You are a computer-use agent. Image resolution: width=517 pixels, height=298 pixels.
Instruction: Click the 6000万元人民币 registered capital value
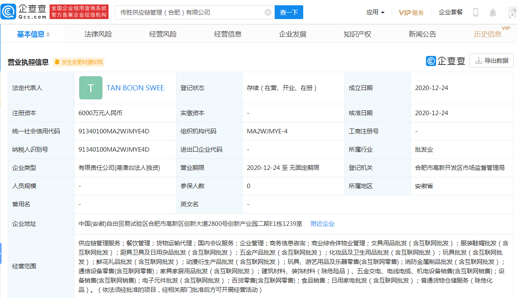point(100,113)
